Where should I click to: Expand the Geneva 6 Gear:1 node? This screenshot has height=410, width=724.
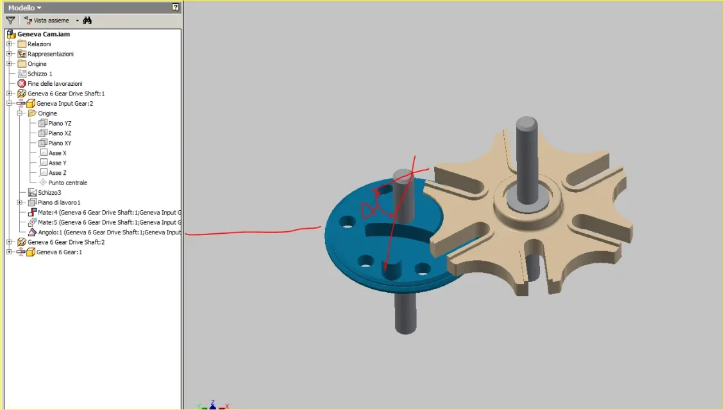pos(9,252)
